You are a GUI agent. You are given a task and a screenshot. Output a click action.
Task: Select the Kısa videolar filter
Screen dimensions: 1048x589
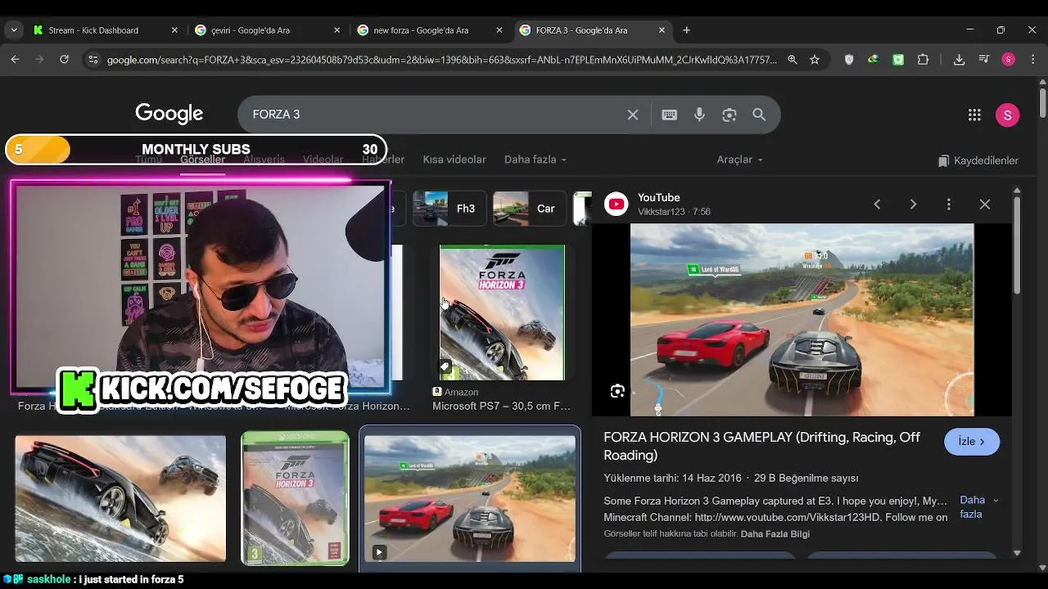[454, 160]
